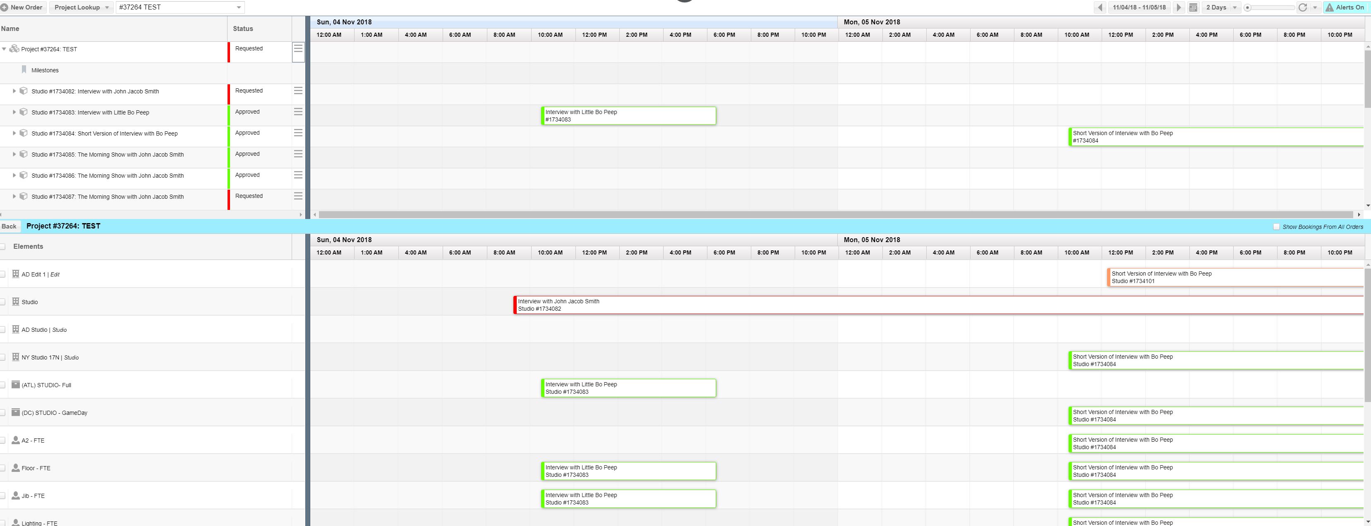
Task: Check the AD Studio | Studio row checkbox
Action: point(2,329)
